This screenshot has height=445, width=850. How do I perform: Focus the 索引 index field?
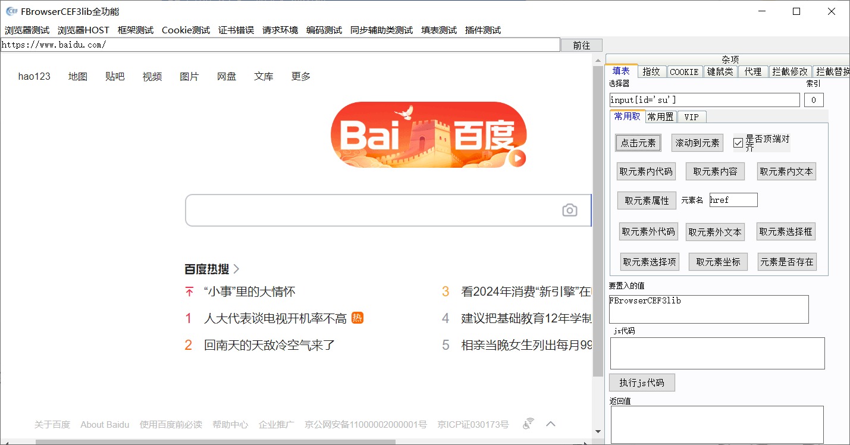(814, 100)
